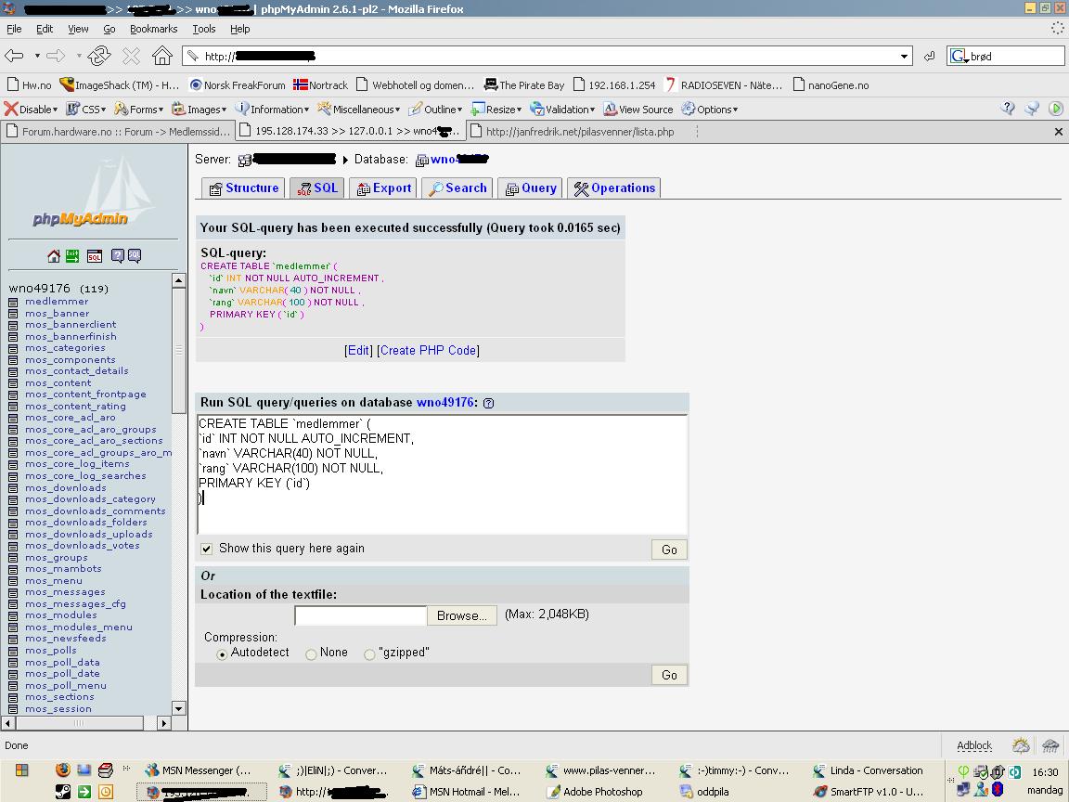Screen dimensions: 1069x802
Task: Click the table list vertical scrollbar down arrow
Action: (x=178, y=708)
